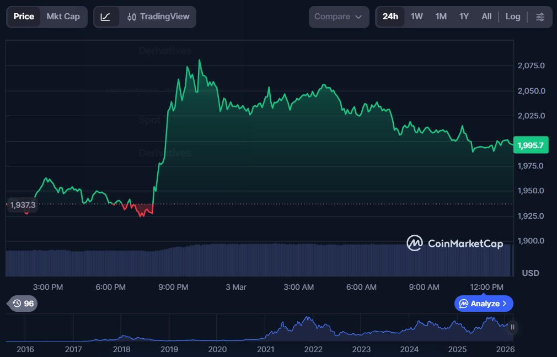
Task: Click the history clock icon badge 96
Action: coord(23,304)
